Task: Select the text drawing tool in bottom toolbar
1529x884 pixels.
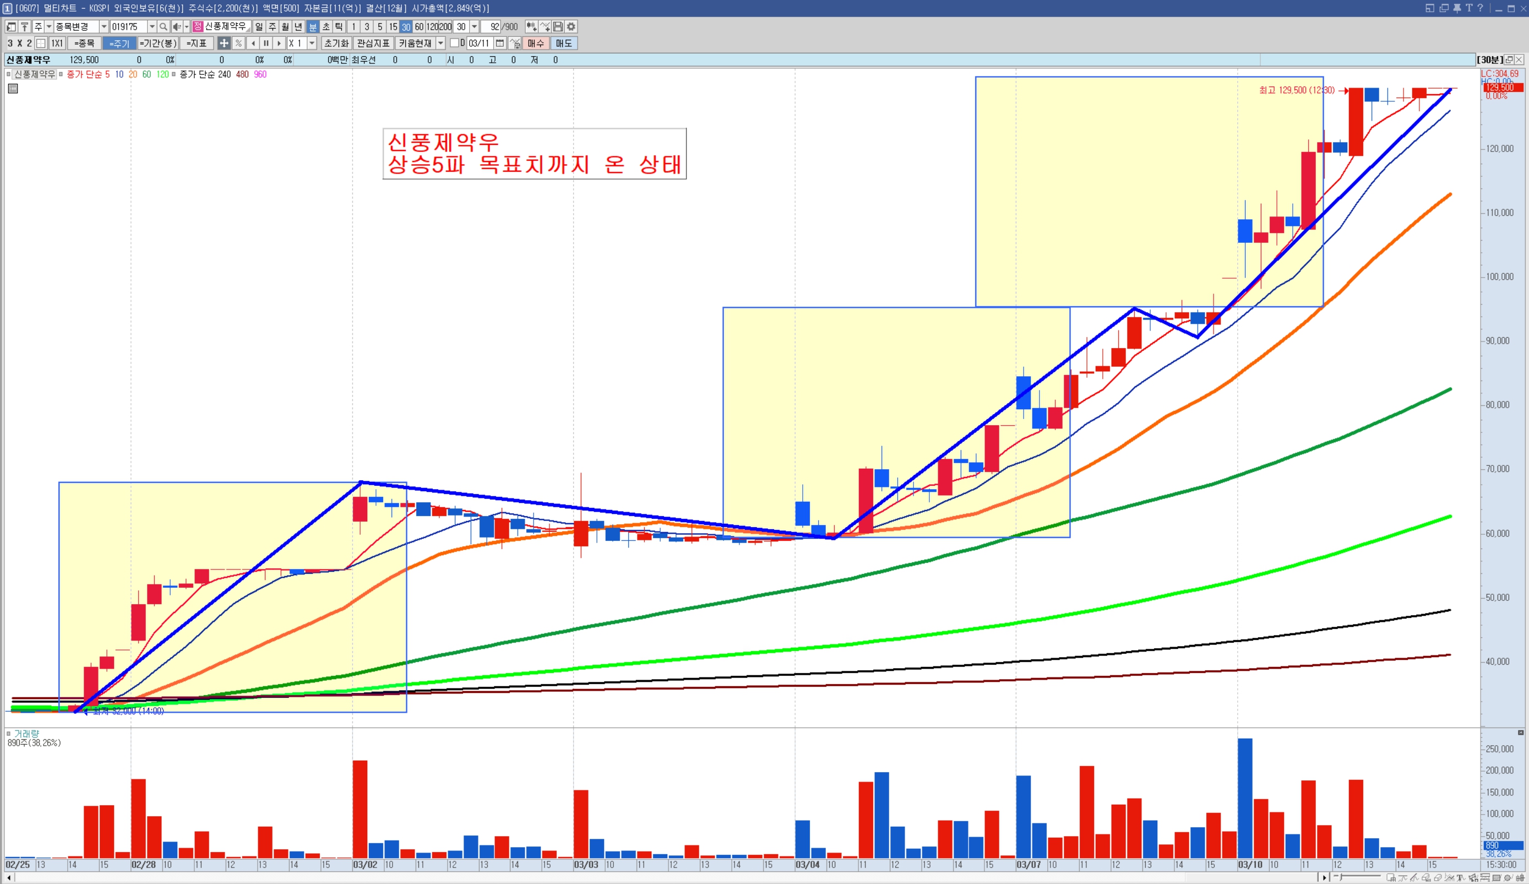Action: coord(1460,878)
